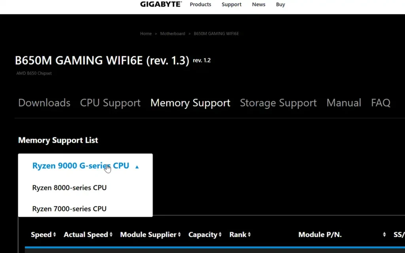The height and width of the screenshot is (253, 405).
Task: Choose Ryzen 9000 G-series CPU entry
Action: tap(81, 166)
